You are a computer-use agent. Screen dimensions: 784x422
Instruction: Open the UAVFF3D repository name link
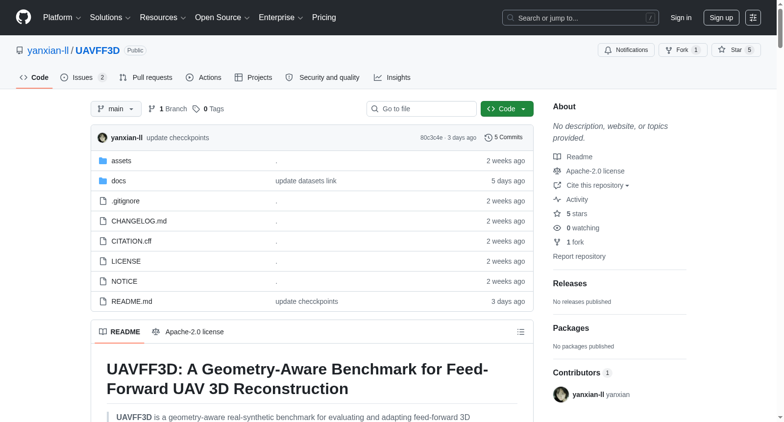click(x=98, y=50)
